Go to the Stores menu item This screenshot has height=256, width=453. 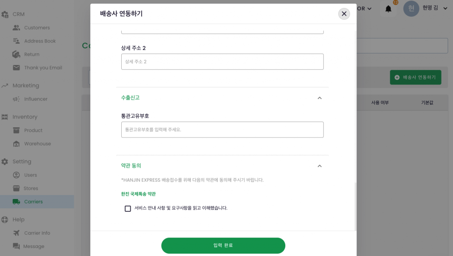click(x=31, y=188)
